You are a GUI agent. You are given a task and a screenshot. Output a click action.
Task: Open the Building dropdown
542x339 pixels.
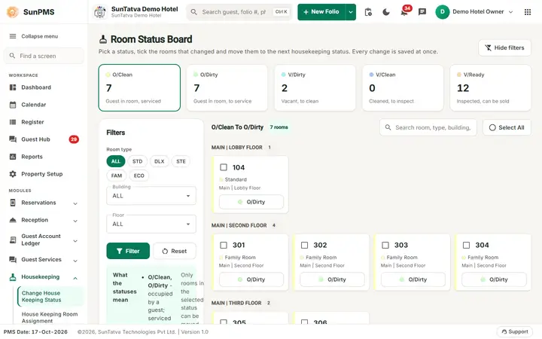click(x=151, y=196)
